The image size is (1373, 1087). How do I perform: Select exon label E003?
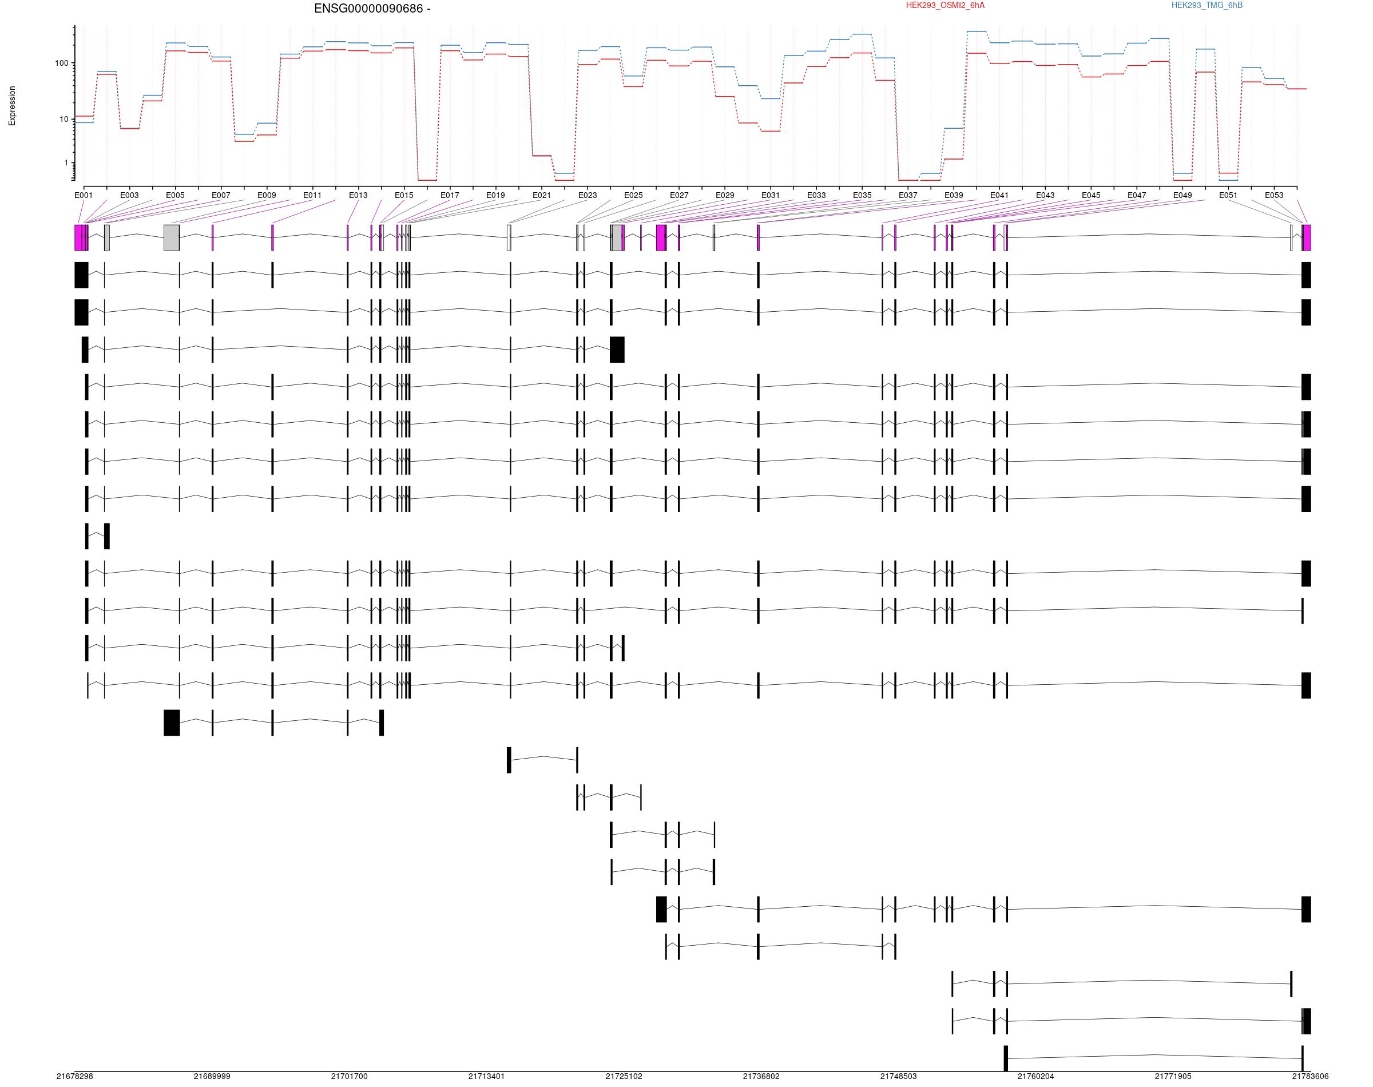pos(129,196)
